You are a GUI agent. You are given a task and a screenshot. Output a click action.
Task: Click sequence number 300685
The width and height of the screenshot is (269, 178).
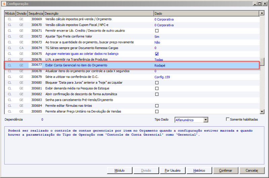37,112
